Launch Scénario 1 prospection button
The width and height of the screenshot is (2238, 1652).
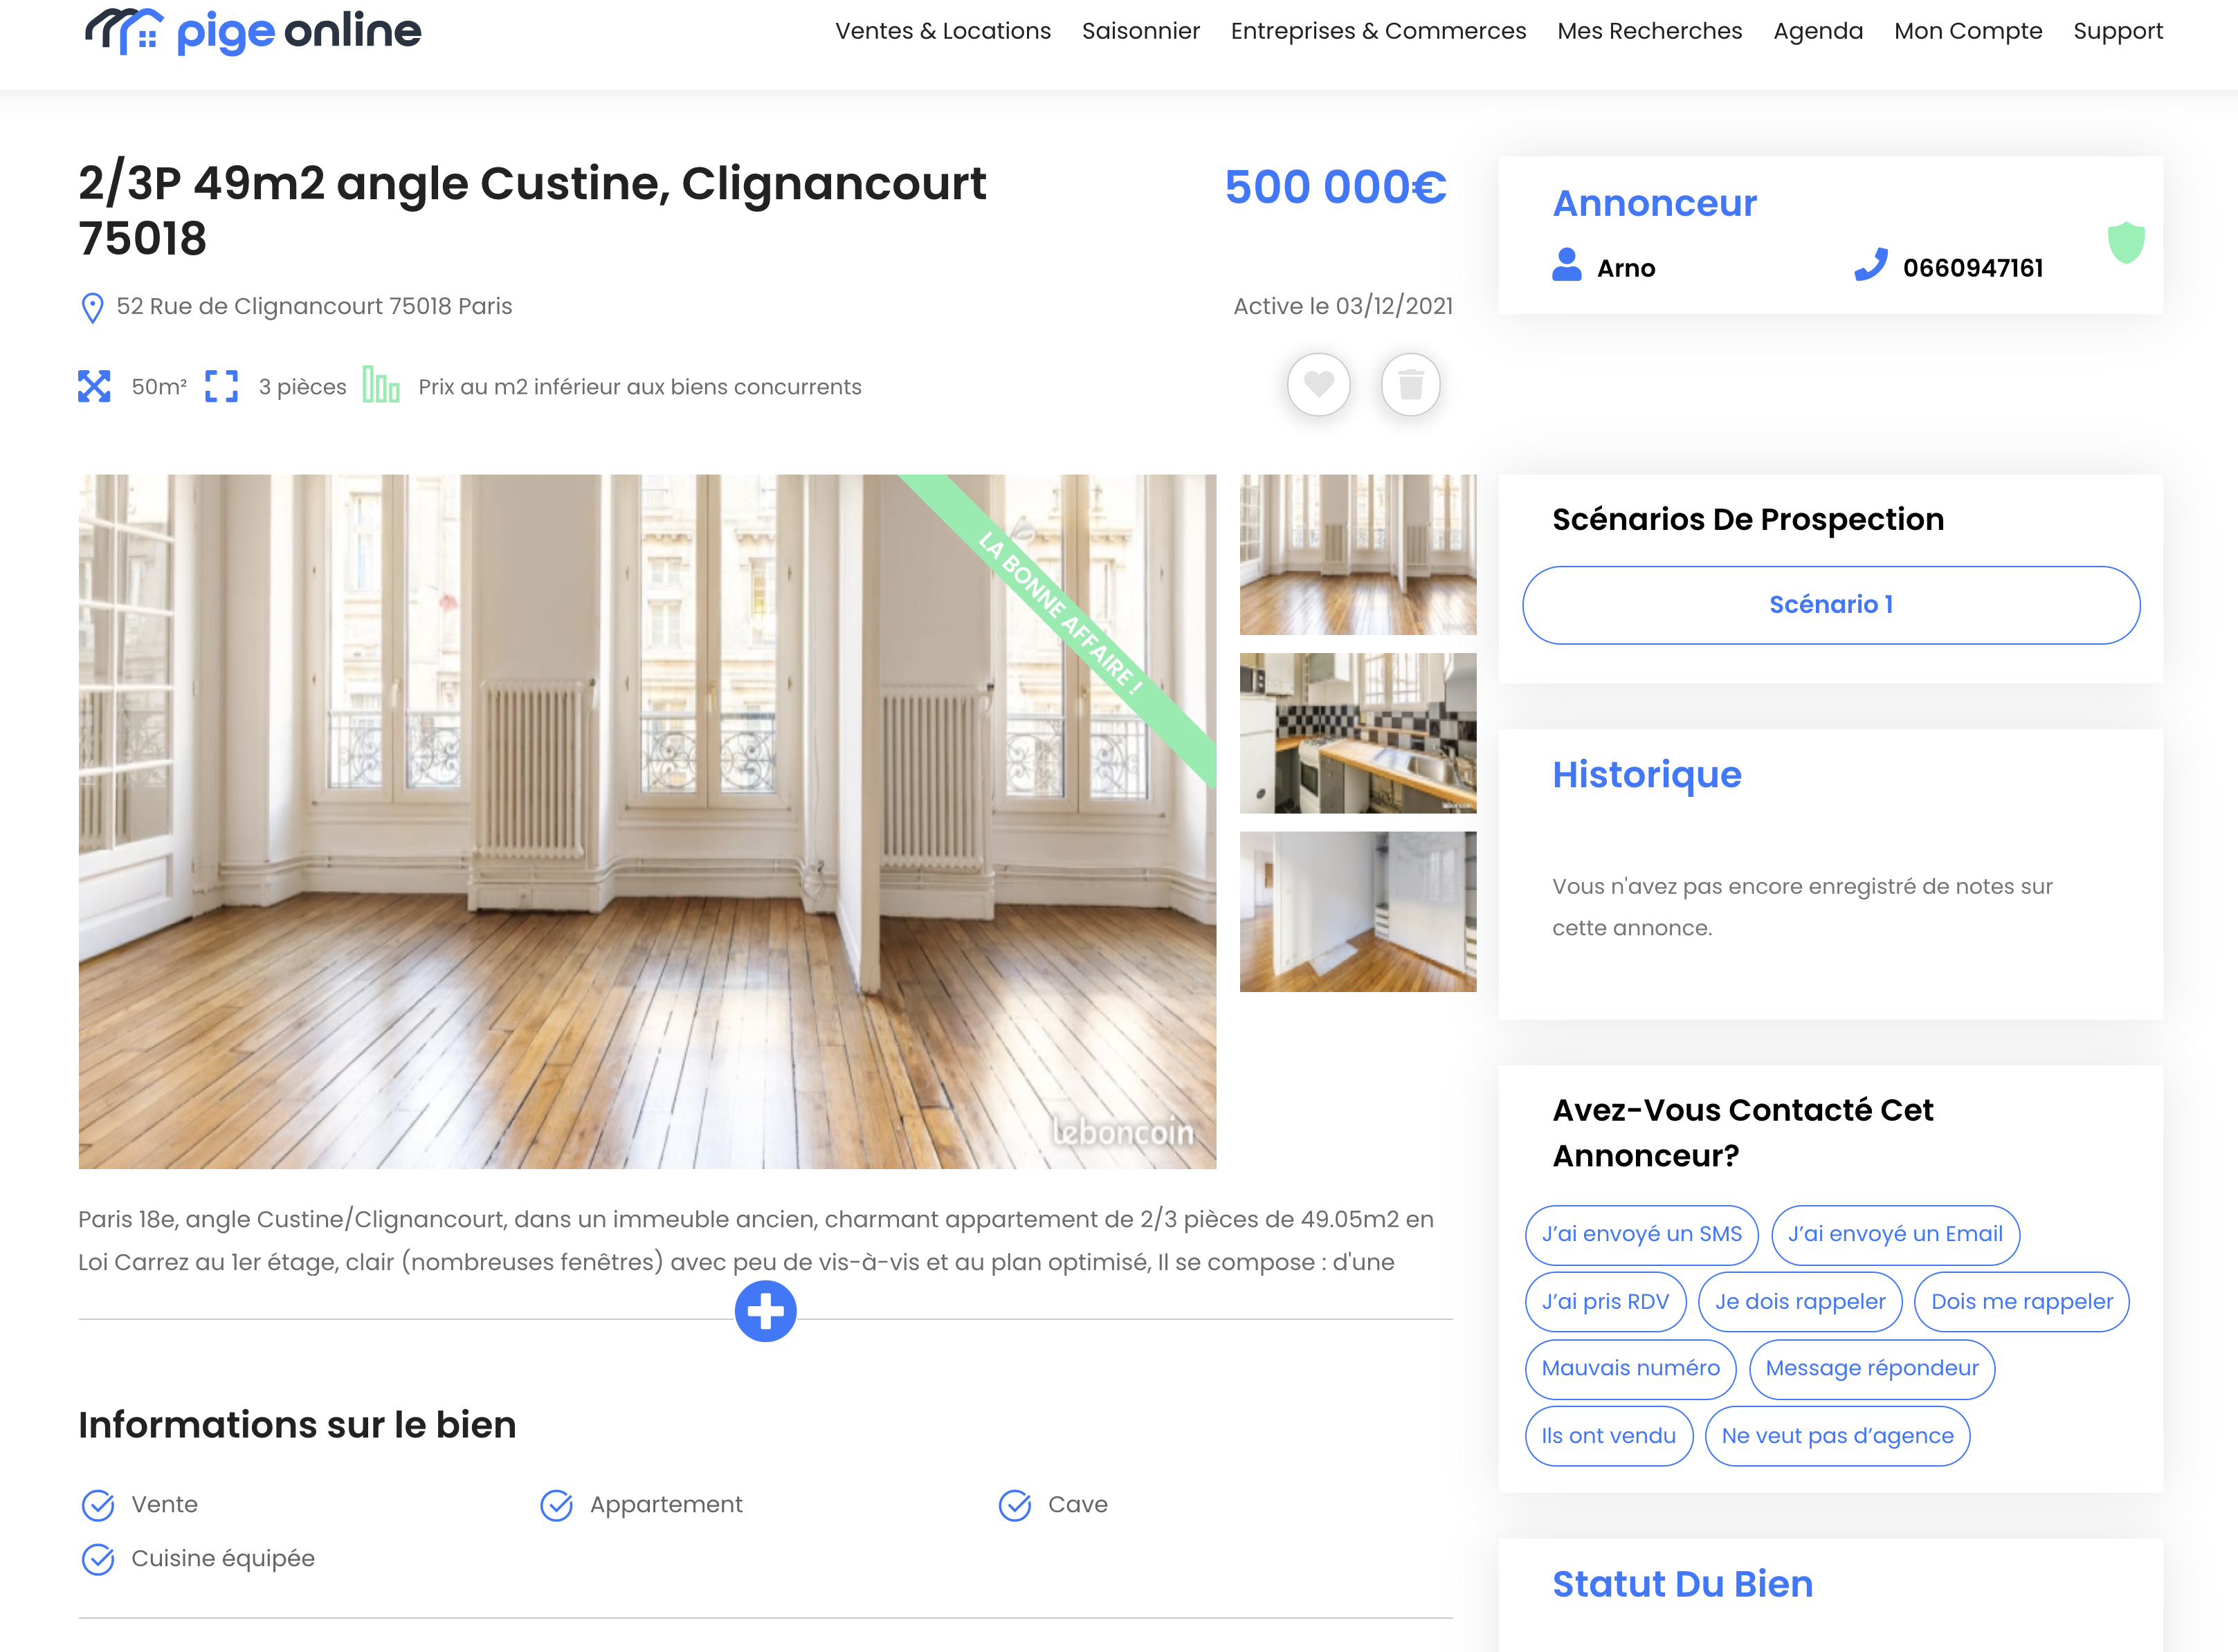pos(1831,605)
